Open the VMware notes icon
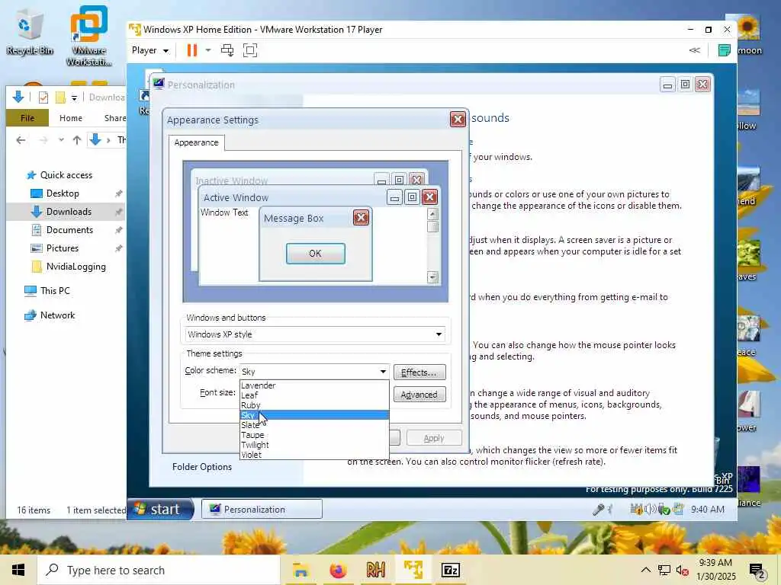 725,50
